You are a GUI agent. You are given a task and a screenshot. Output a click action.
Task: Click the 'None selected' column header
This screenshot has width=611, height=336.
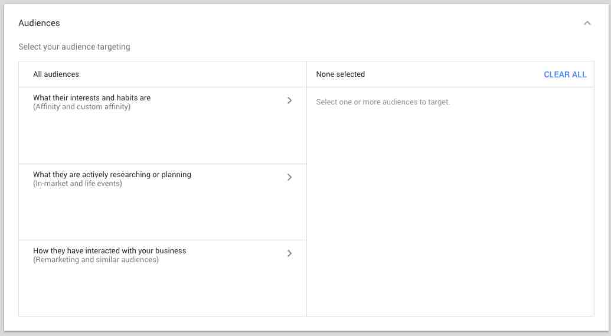point(341,74)
